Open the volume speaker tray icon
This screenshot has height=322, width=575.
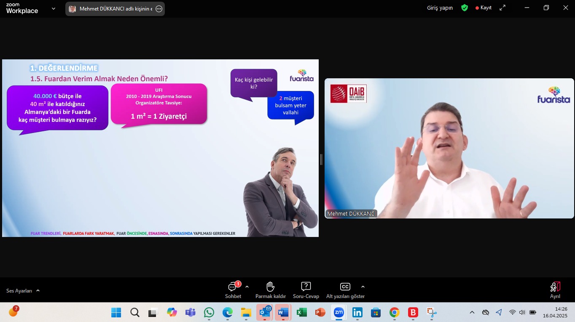(x=522, y=312)
